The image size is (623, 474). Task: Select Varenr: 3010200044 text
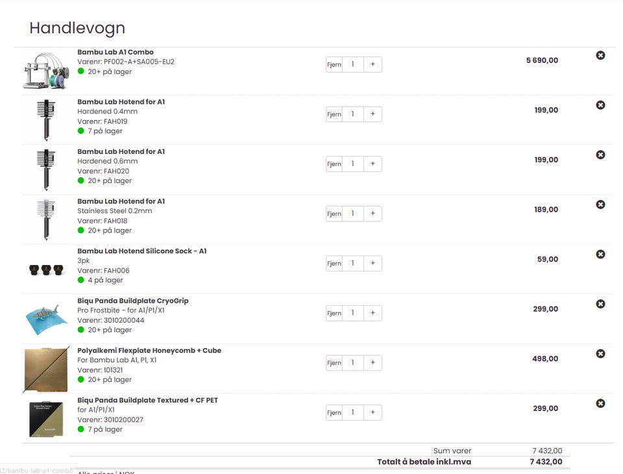(110, 320)
